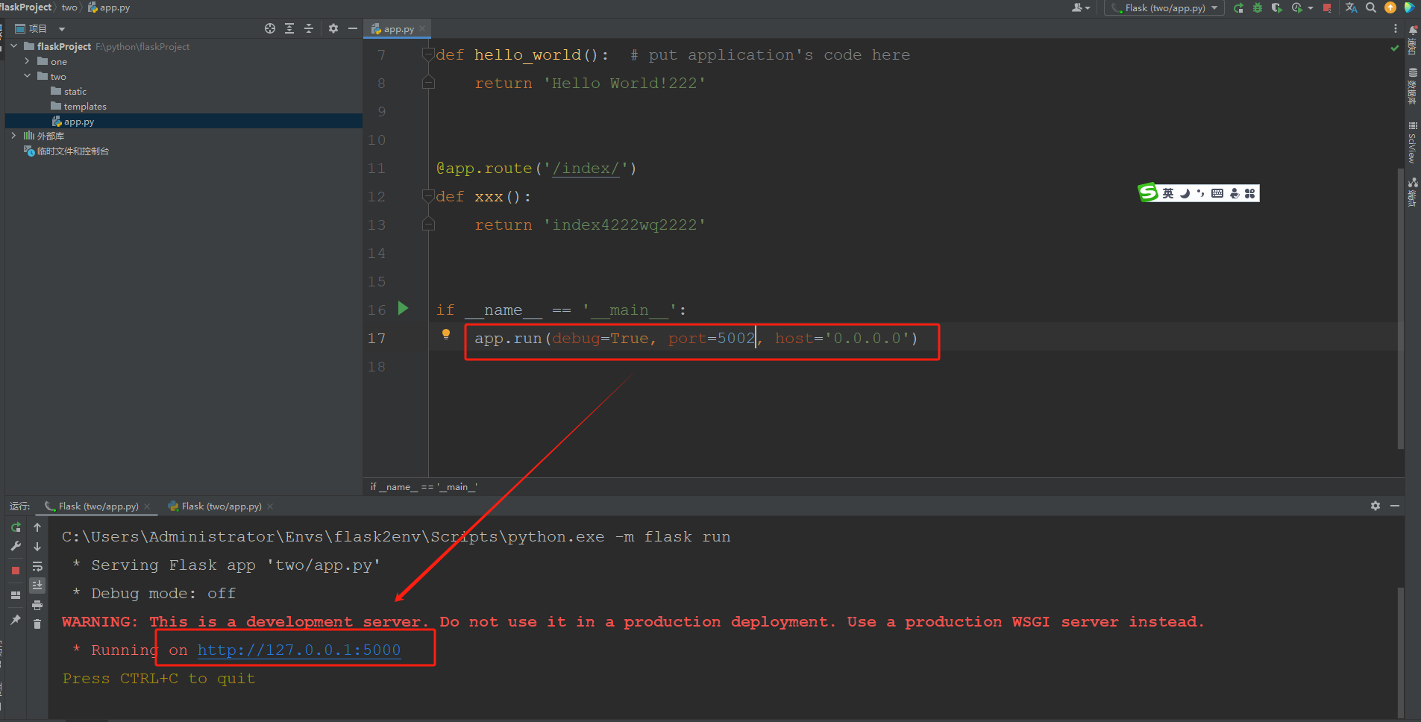The height and width of the screenshot is (722, 1421).
Task: Close the first Flask run tab
Action: (x=147, y=506)
